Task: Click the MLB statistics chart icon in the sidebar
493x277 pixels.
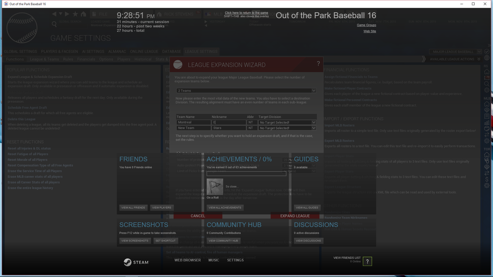Action: pos(487,122)
